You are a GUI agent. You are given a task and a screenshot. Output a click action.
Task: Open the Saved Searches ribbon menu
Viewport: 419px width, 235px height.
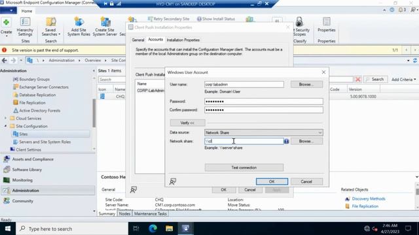pyautogui.click(x=51, y=27)
